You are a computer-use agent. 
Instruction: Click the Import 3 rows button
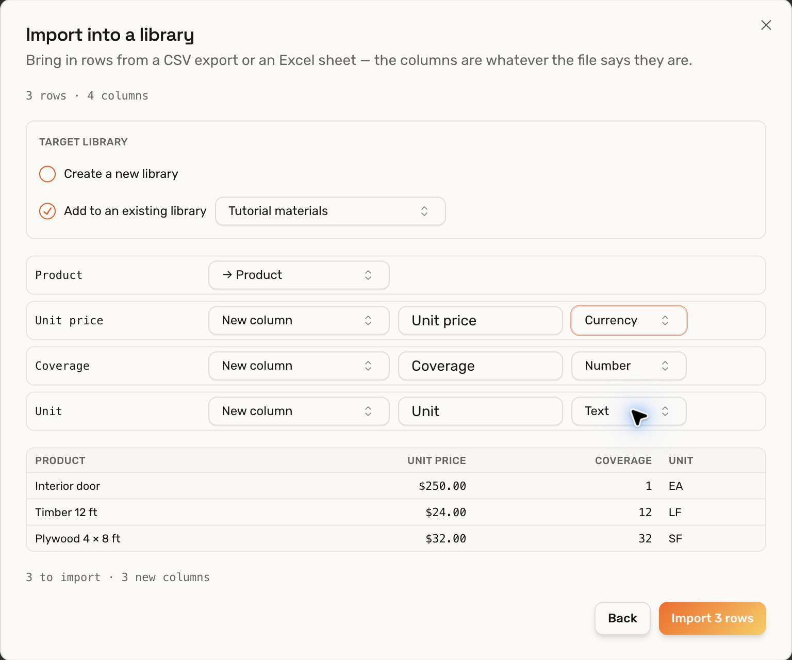[x=712, y=618]
